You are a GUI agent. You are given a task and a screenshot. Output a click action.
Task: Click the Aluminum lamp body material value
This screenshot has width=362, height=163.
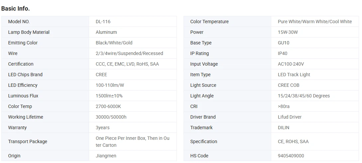pyautogui.click(x=106, y=32)
